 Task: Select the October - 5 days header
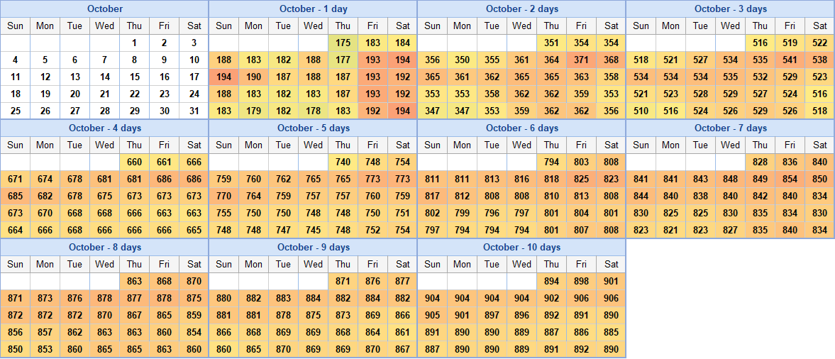(x=313, y=128)
